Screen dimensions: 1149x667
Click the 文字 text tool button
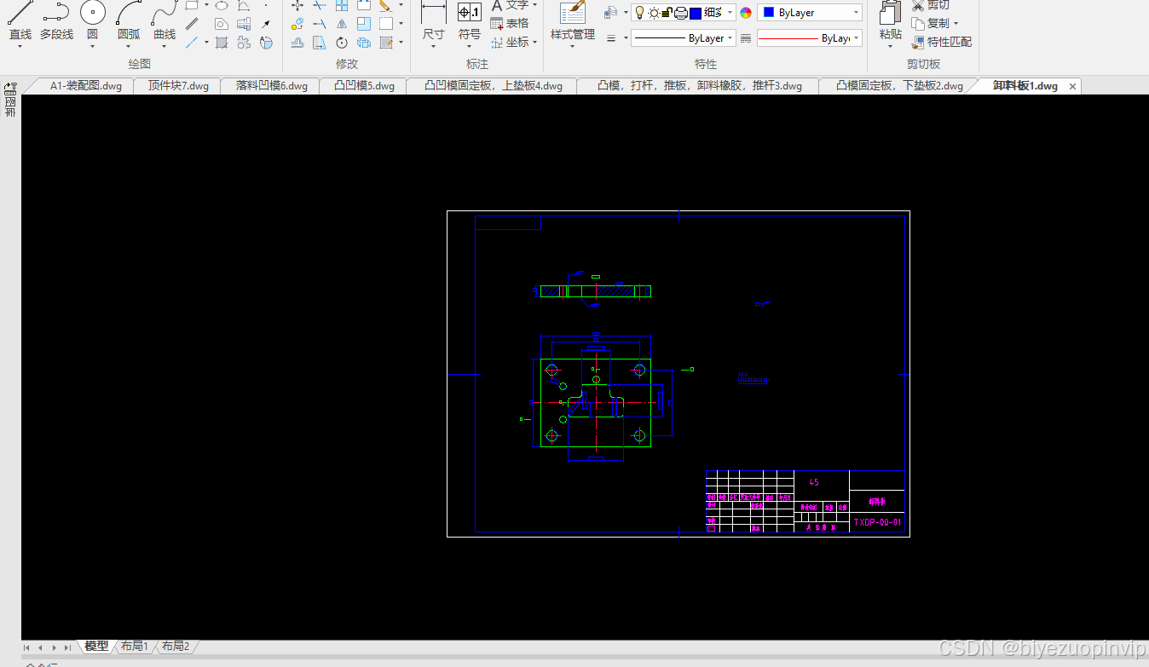click(x=514, y=5)
